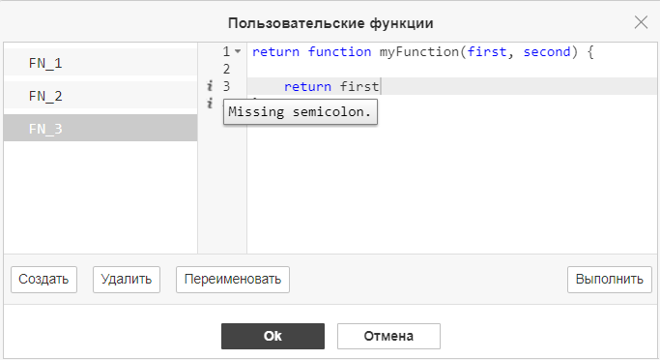Collapse code fold arrow on line 1
This screenshot has height=360, width=660.
pos(238,51)
